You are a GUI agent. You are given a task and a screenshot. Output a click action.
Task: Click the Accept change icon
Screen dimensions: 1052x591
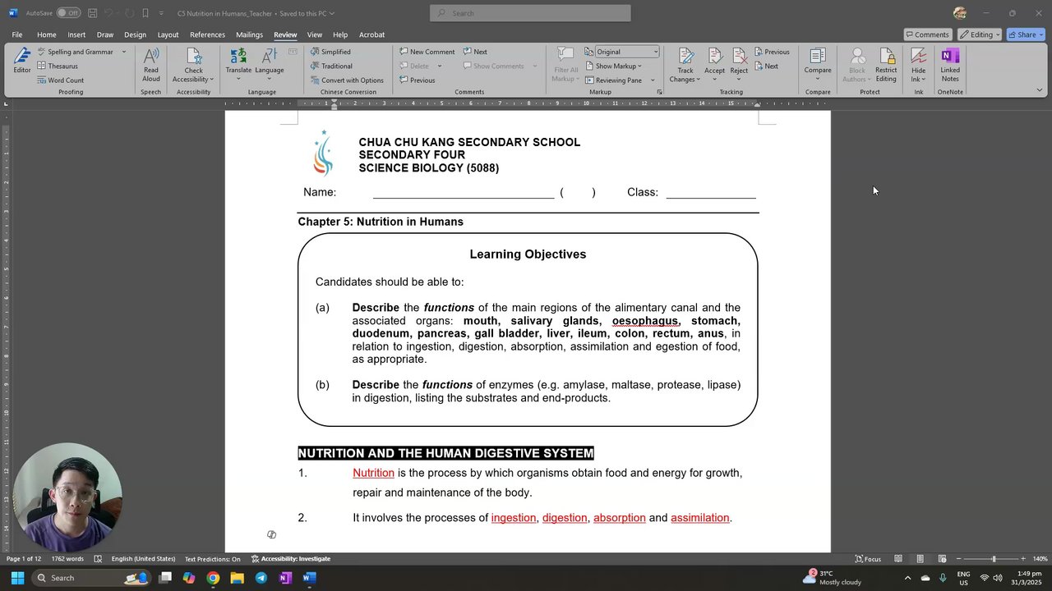[x=715, y=56]
